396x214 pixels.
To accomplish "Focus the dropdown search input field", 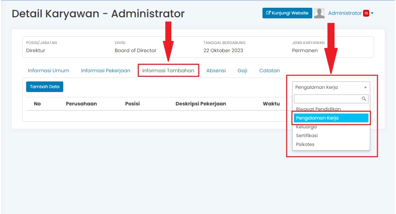I will [x=327, y=99].
